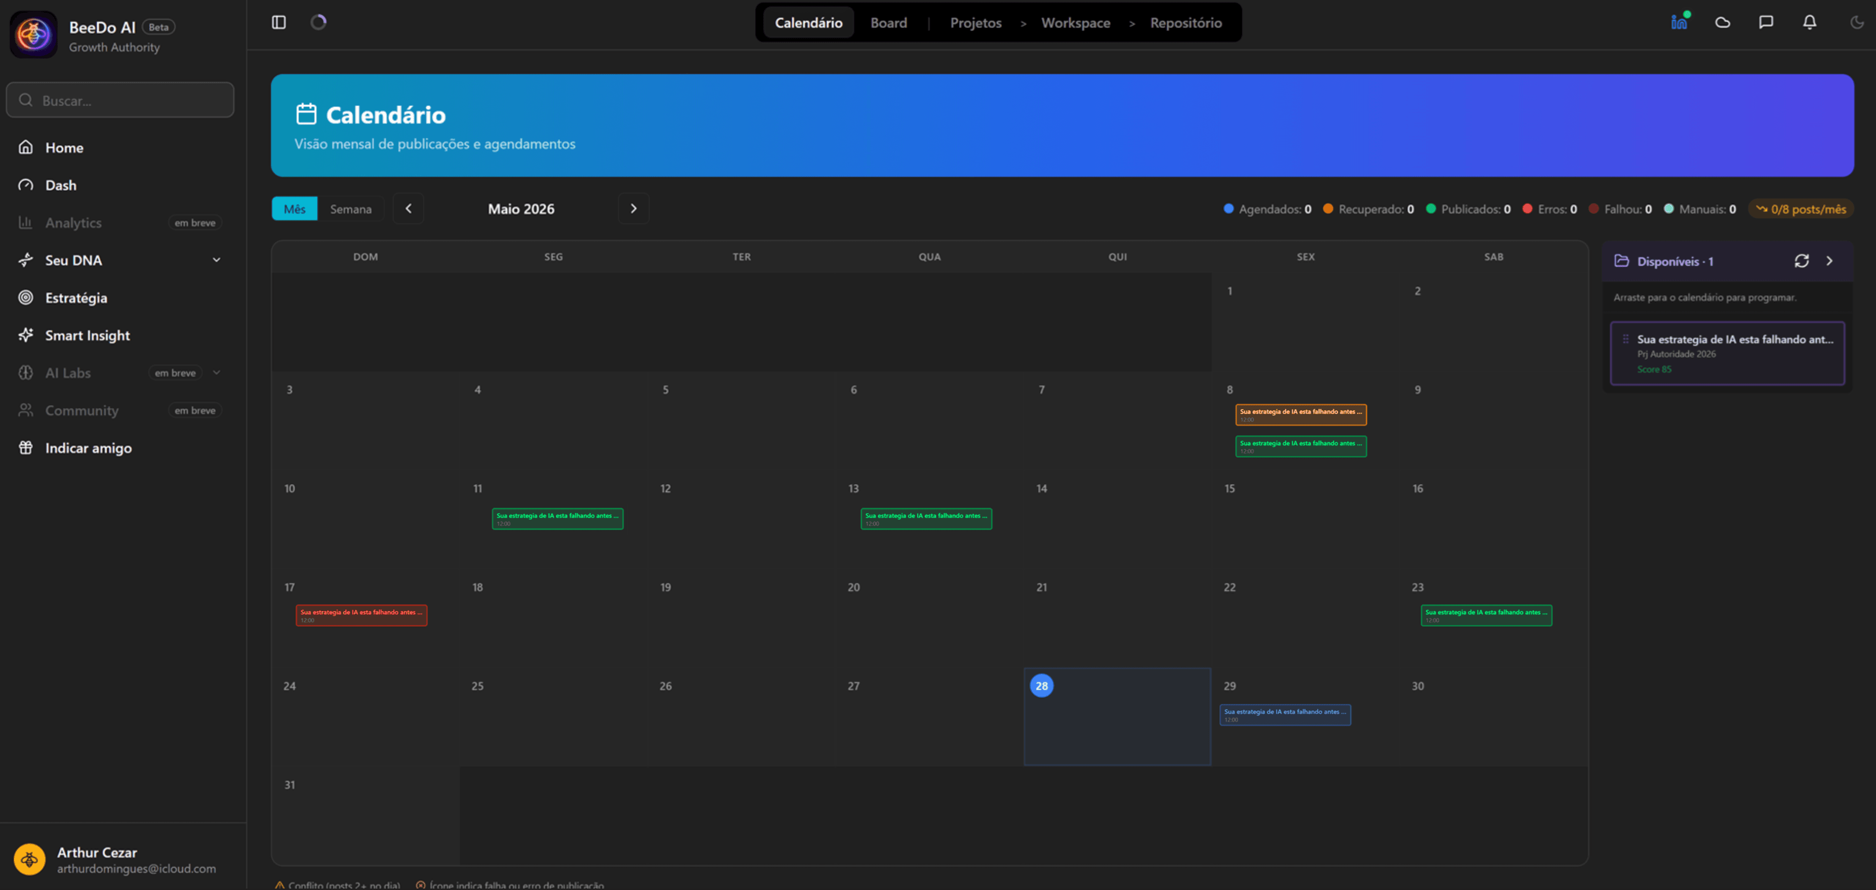
Task: Click the Estratégia target icon
Action: (x=25, y=297)
